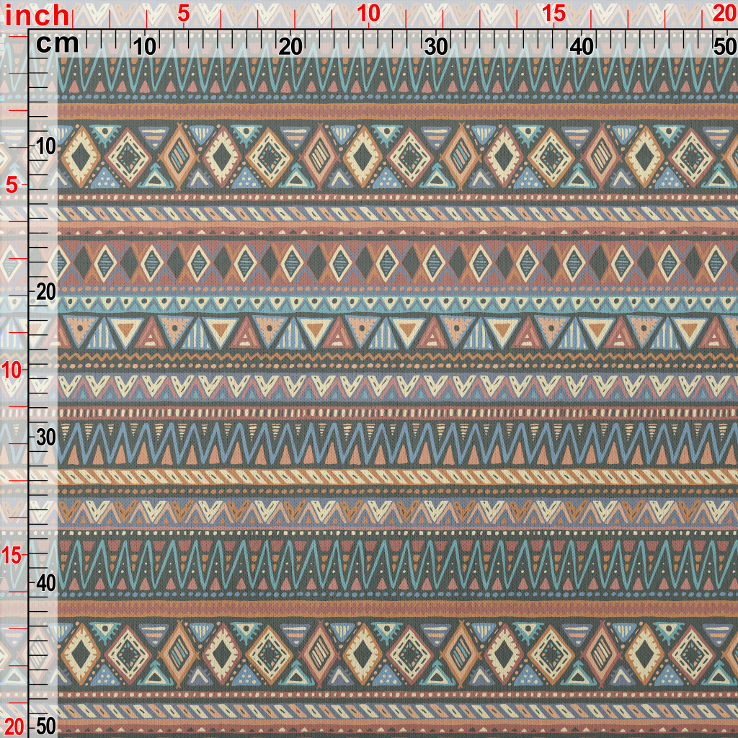The width and height of the screenshot is (738, 738).
Task: Click the red 15 inch mark on the top ruler
Action: pyautogui.click(x=553, y=14)
